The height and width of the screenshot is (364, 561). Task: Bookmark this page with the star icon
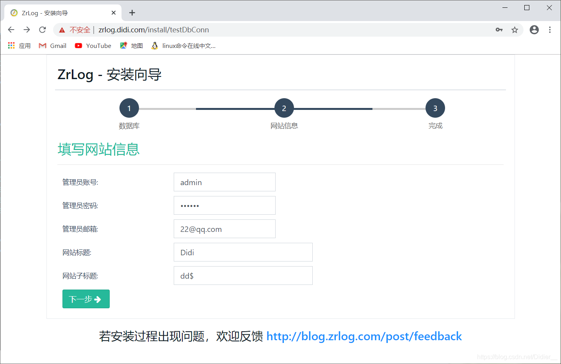tap(515, 30)
